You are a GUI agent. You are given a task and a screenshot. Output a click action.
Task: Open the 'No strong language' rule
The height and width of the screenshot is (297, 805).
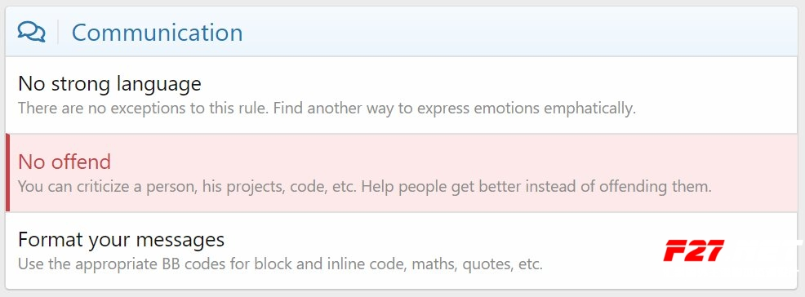[x=109, y=83]
